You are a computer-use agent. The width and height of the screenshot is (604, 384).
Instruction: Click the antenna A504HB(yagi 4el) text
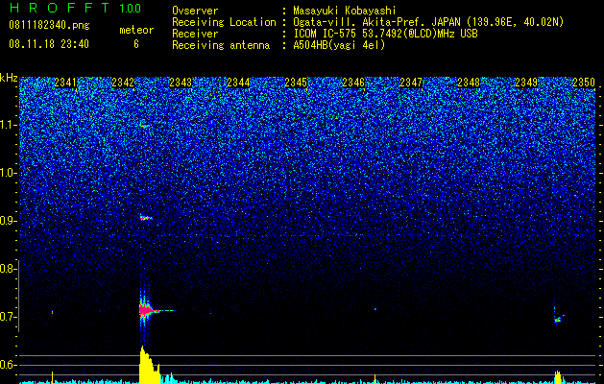pyautogui.click(x=339, y=45)
